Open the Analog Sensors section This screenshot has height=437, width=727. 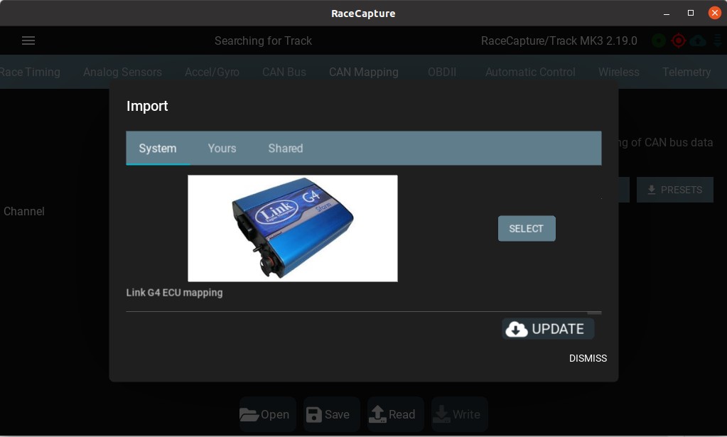click(x=122, y=72)
